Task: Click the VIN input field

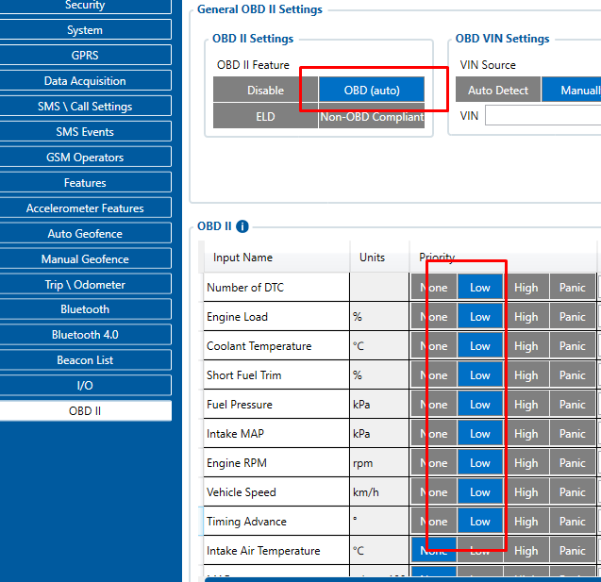Action: [x=543, y=116]
